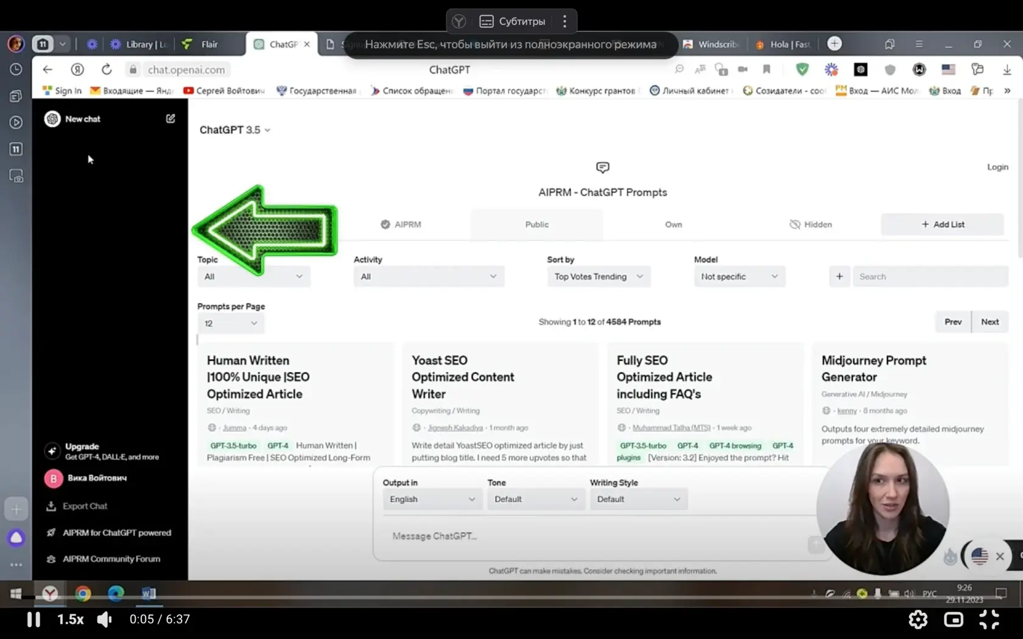The width and height of the screenshot is (1023, 639).
Task: Open the Windows Start menu
Action: [16, 593]
